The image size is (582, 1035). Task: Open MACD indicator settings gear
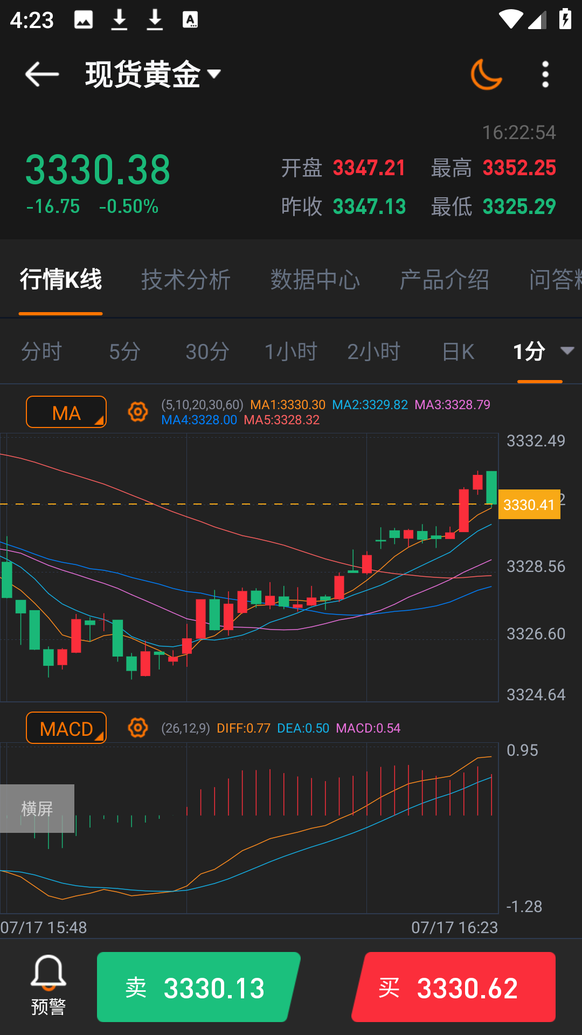[138, 728]
